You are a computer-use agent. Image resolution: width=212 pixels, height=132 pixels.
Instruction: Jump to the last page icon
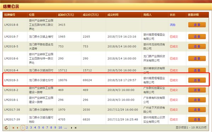click(x=76, y=128)
